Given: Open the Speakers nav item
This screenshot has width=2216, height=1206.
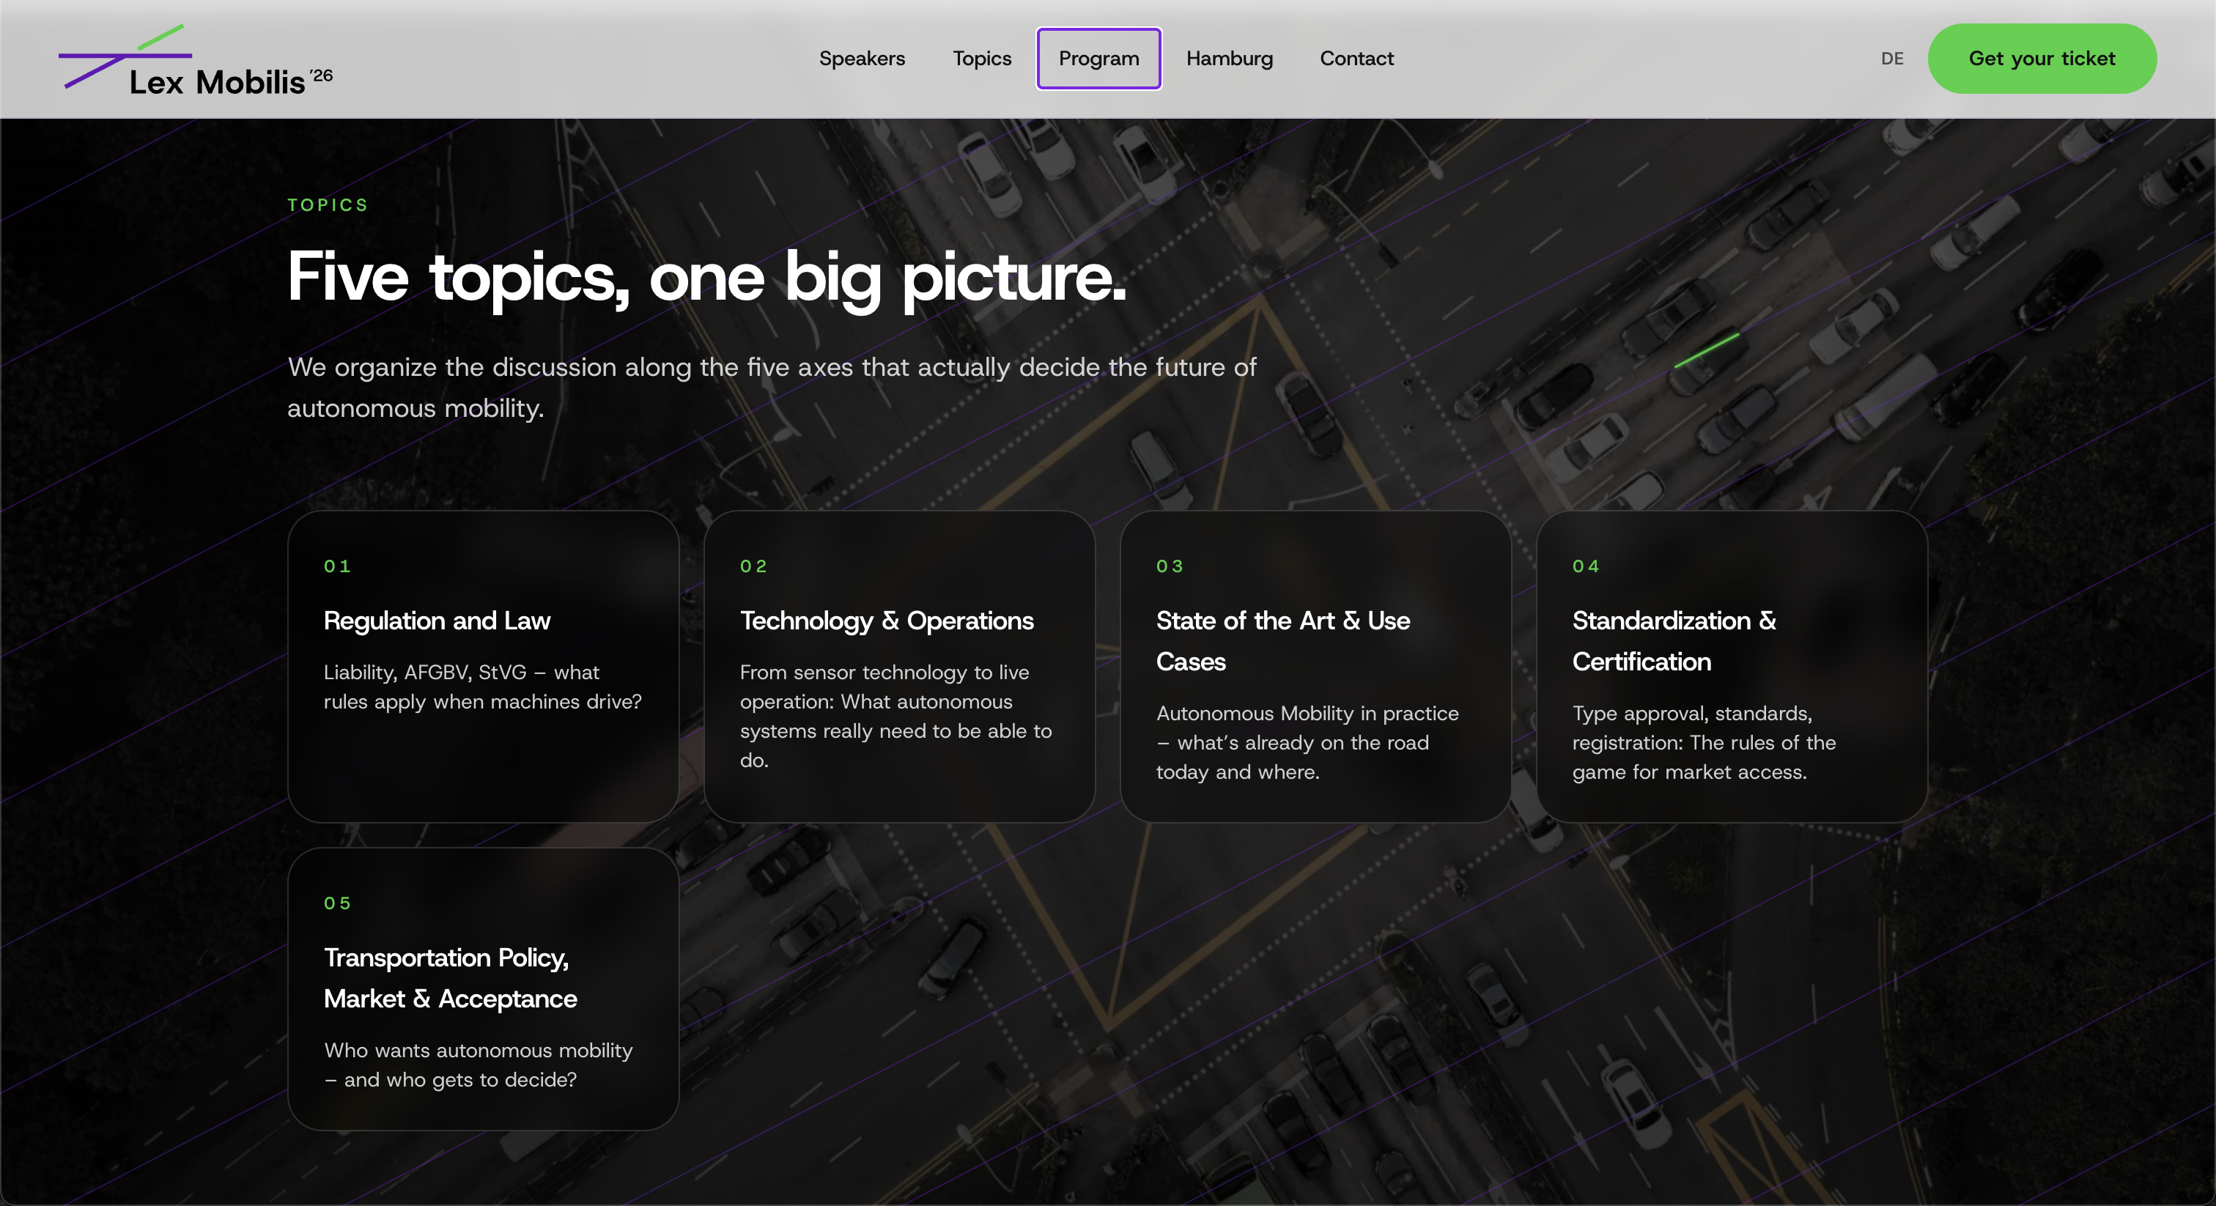Looking at the screenshot, I should (x=862, y=59).
